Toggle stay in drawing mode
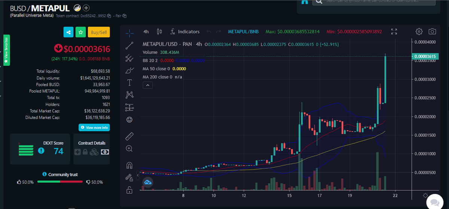 (129, 177)
